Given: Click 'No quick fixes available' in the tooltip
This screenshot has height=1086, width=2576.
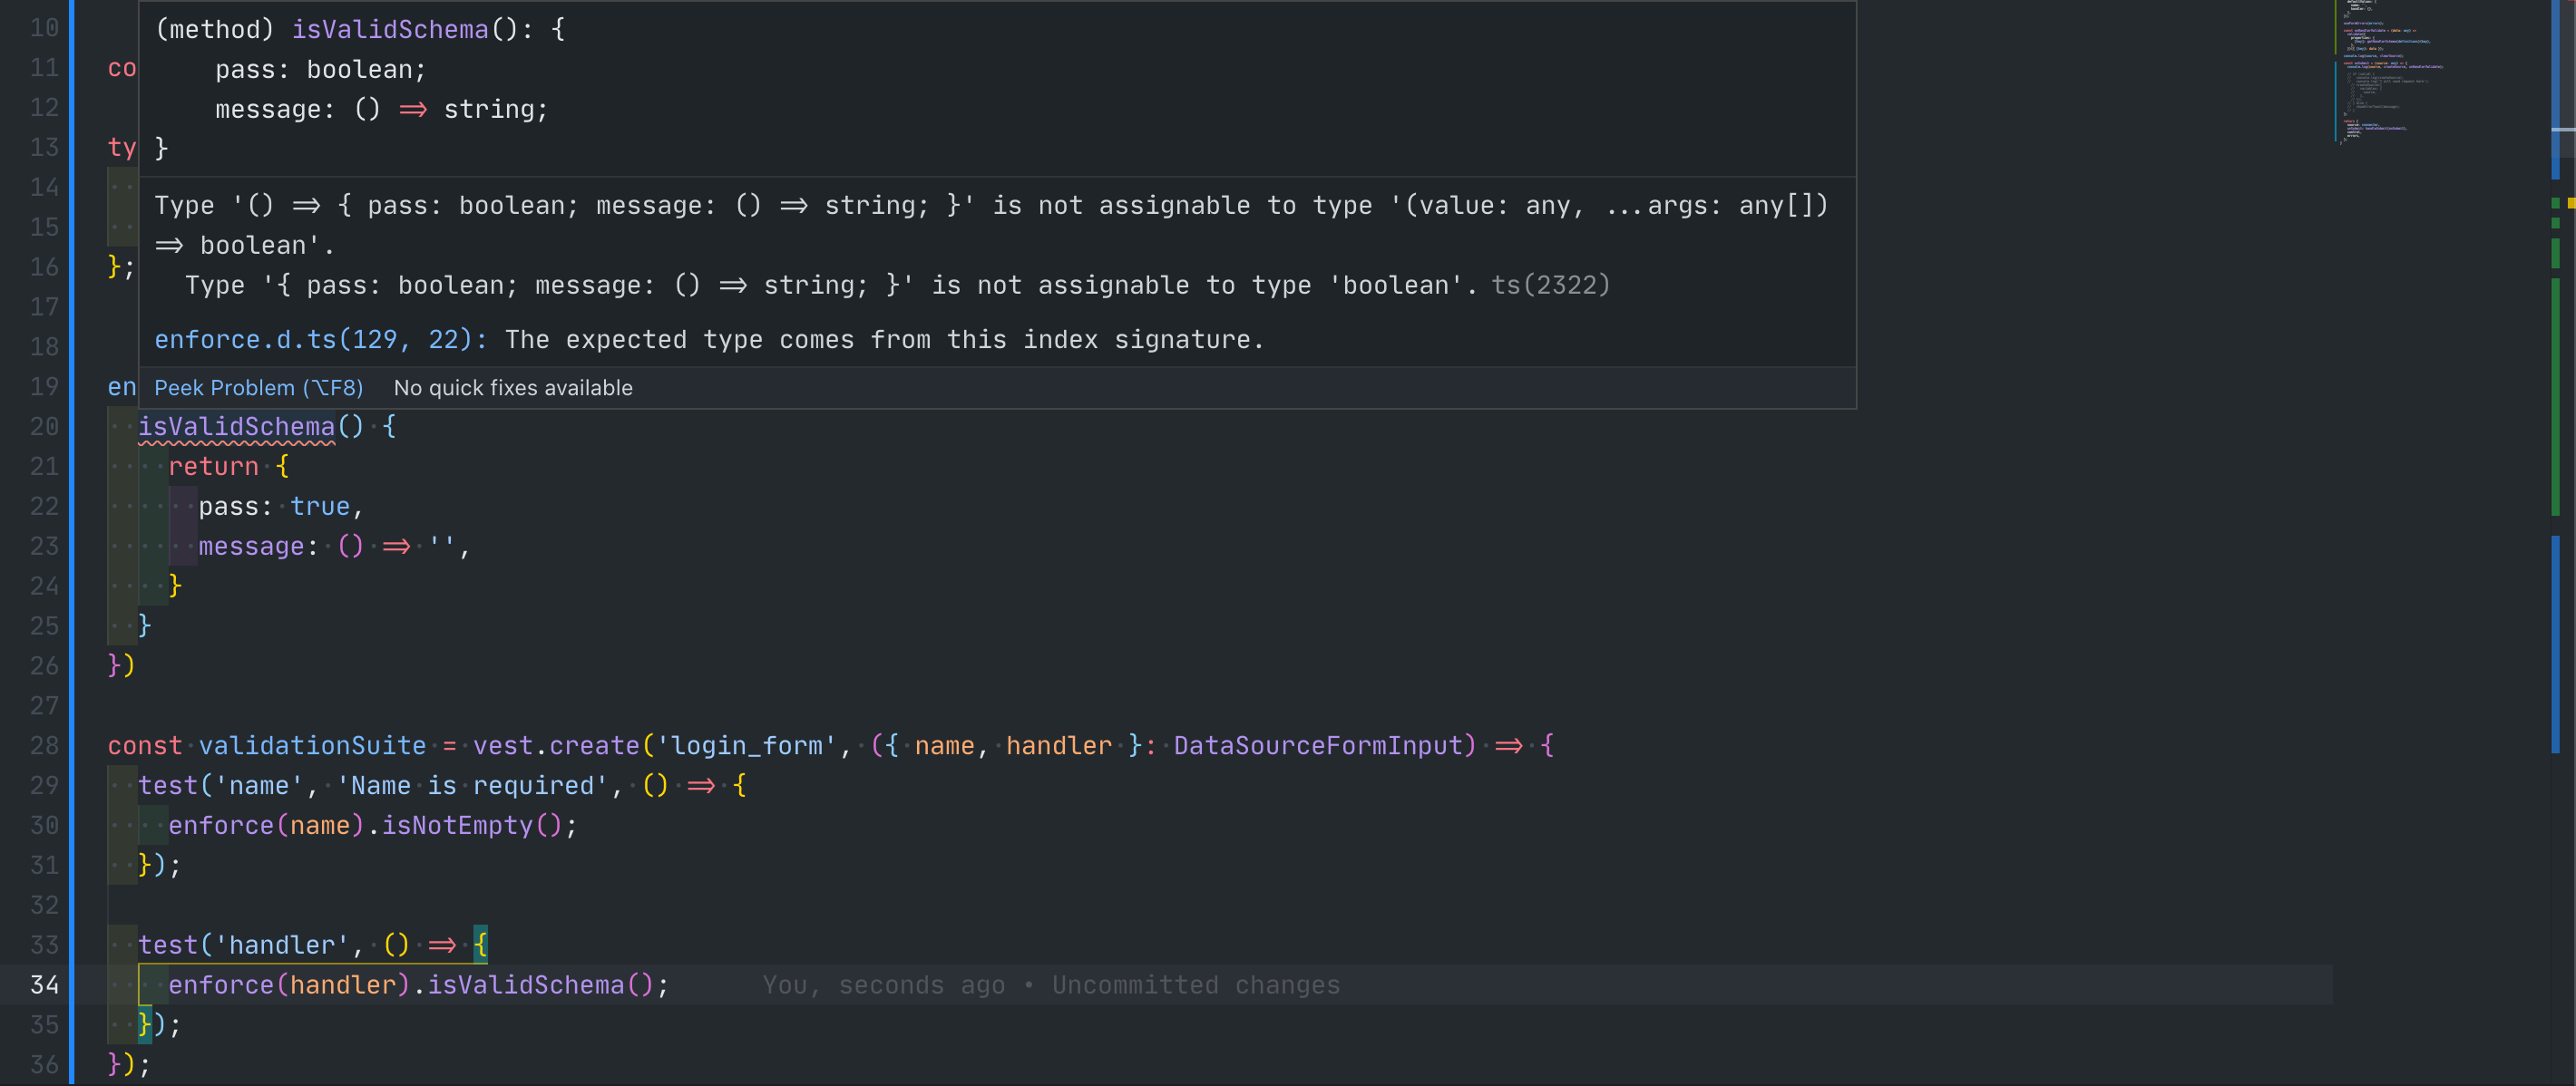Looking at the screenshot, I should pos(513,388).
